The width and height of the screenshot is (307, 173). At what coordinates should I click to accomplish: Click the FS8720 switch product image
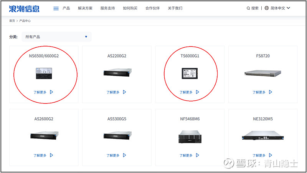click(263, 73)
